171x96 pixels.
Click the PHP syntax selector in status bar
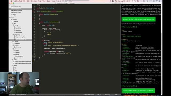pos(116,95)
